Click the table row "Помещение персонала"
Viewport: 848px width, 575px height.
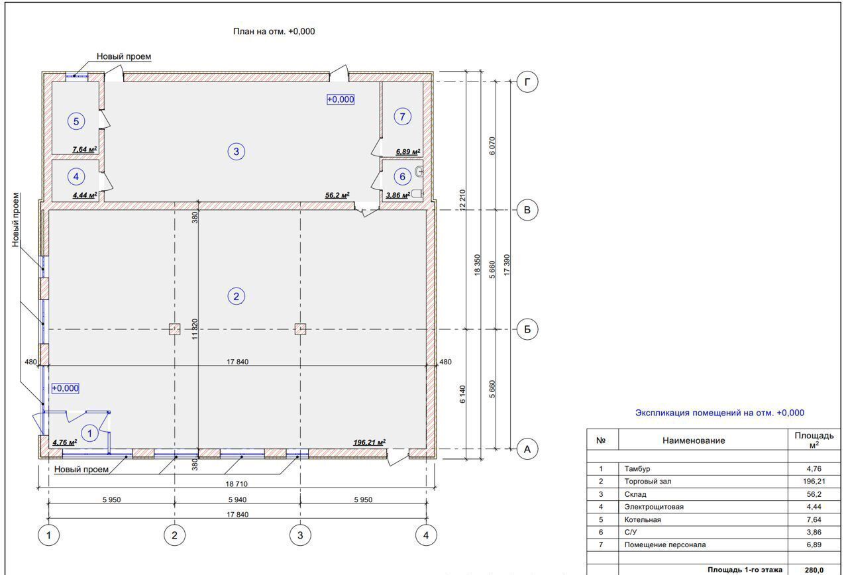click(714, 545)
